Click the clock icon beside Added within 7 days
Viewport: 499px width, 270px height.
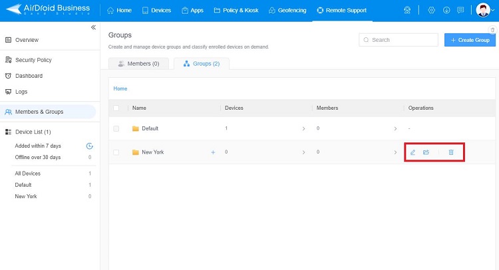(x=89, y=146)
